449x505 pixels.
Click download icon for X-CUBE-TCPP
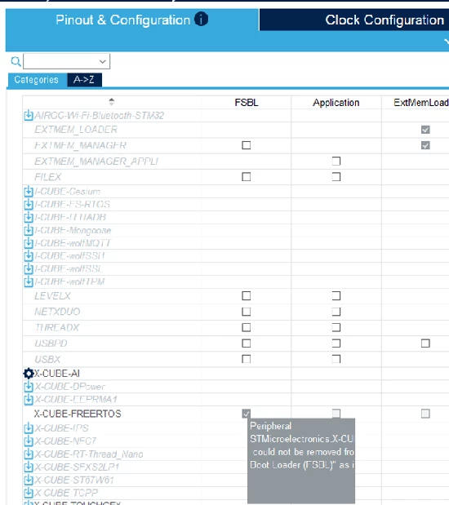[x=29, y=493]
